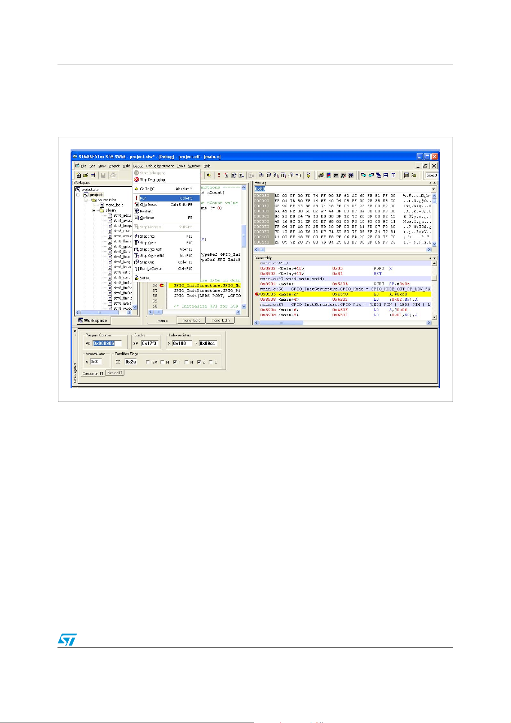Collapse the Library folder node
The height and width of the screenshot is (723, 511).
[94, 210]
